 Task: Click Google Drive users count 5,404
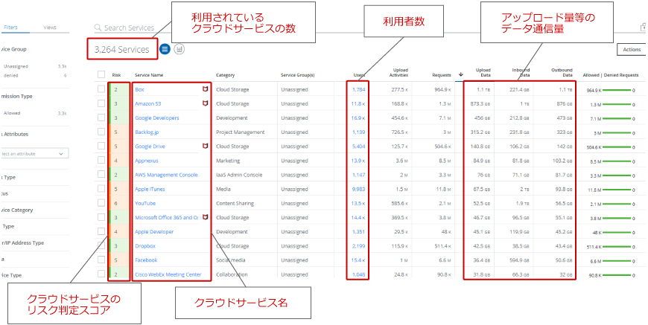[x=358, y=147]
